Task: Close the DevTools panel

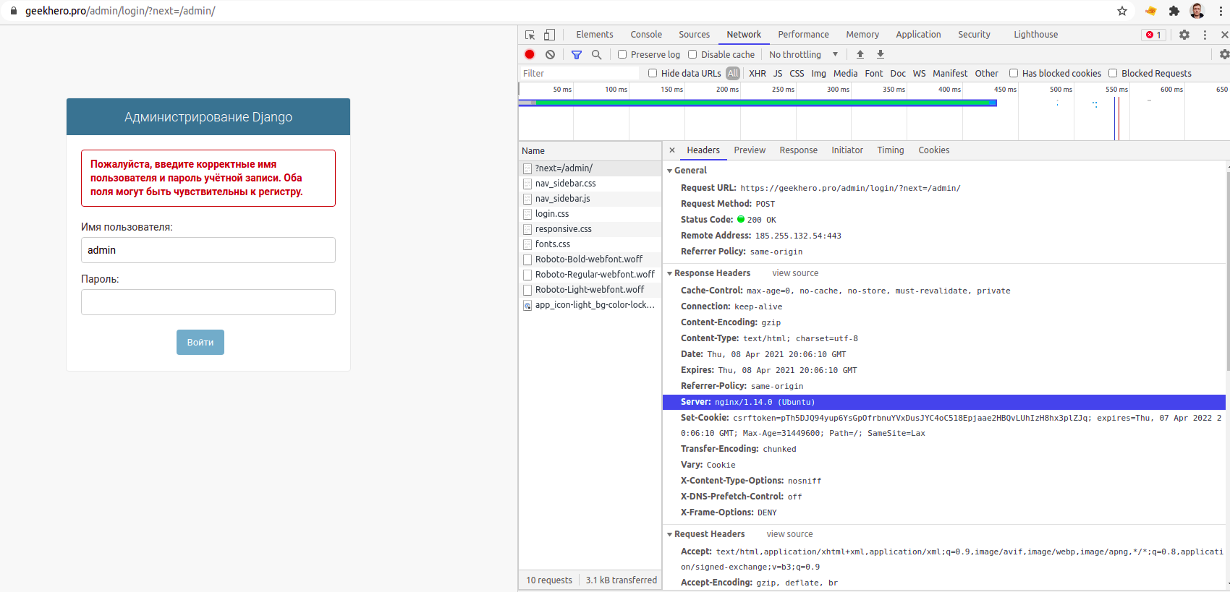Action: (x=1224, y=35)
